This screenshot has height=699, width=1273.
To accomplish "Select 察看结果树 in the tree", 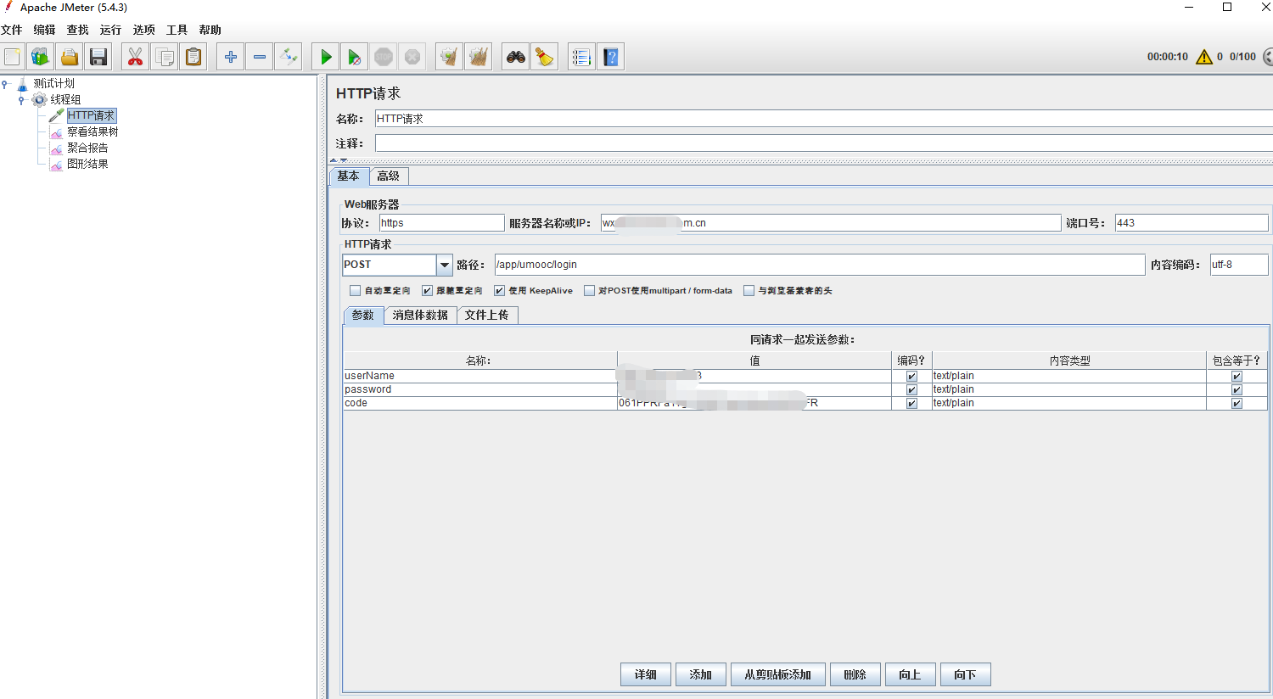I will 93,131.
